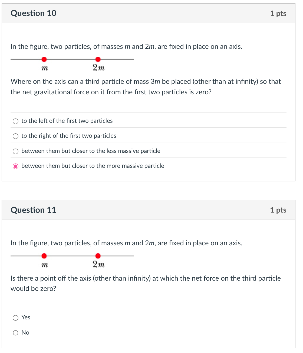303x353 pixels.
Task: Click the red dot marking mass m in Question 10
Action: 44,59
